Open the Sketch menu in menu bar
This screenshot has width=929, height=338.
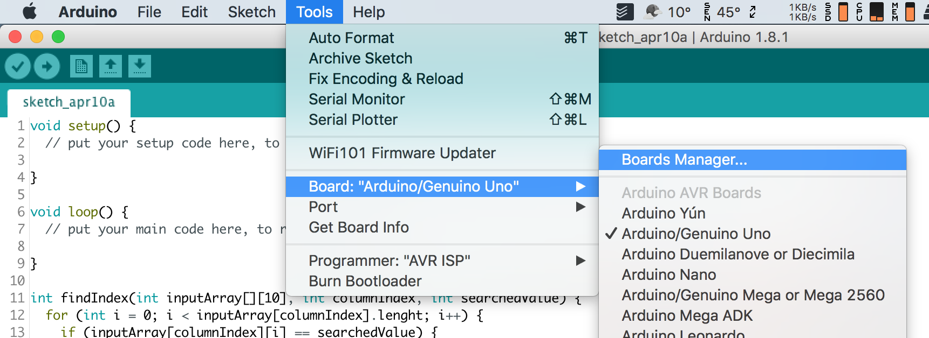coord(251,12)
